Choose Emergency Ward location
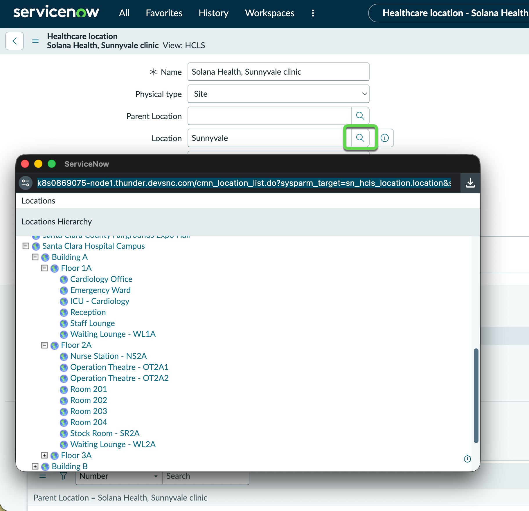This screenshot has height=511, width=529. tap(100, 290)
